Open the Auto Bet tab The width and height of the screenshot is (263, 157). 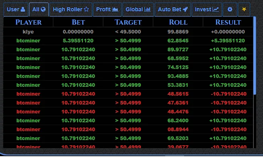click(x=173, y=9)
